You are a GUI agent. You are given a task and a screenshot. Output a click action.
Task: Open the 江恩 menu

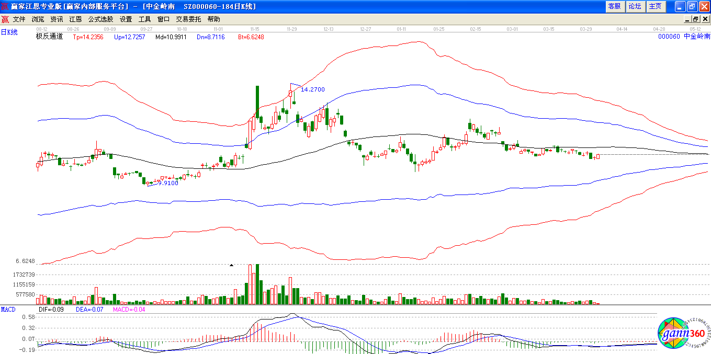(x=75, y=19)
